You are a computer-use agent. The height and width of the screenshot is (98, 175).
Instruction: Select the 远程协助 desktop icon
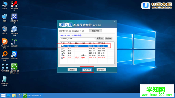coord(14,55)
